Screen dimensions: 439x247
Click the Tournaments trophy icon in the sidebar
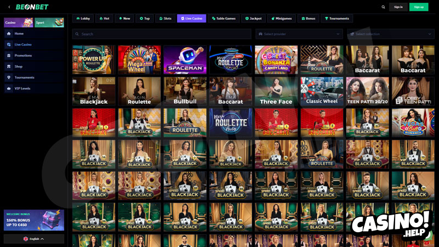coord(9,77)
